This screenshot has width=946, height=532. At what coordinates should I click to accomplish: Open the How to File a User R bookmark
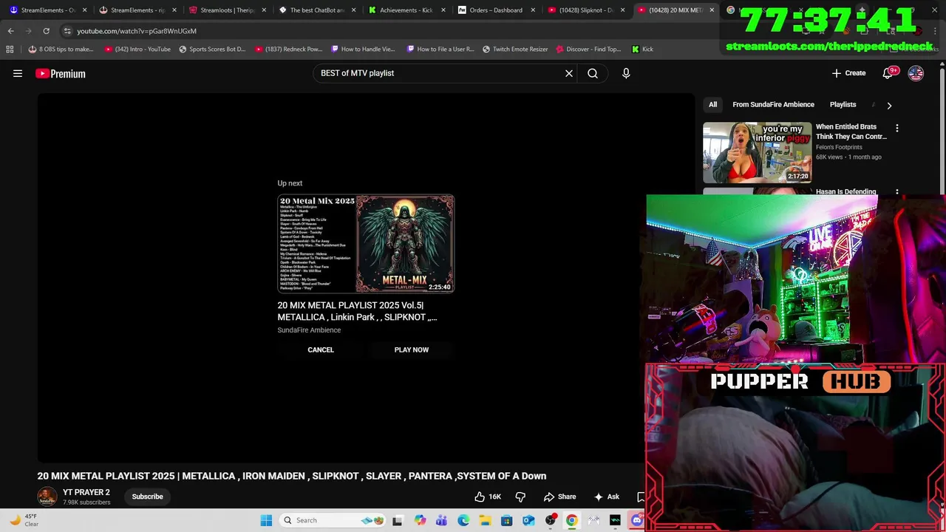[x=440, y=49]
